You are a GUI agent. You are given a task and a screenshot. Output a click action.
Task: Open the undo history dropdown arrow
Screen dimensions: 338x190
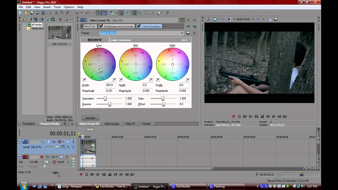tap(82, 13)
